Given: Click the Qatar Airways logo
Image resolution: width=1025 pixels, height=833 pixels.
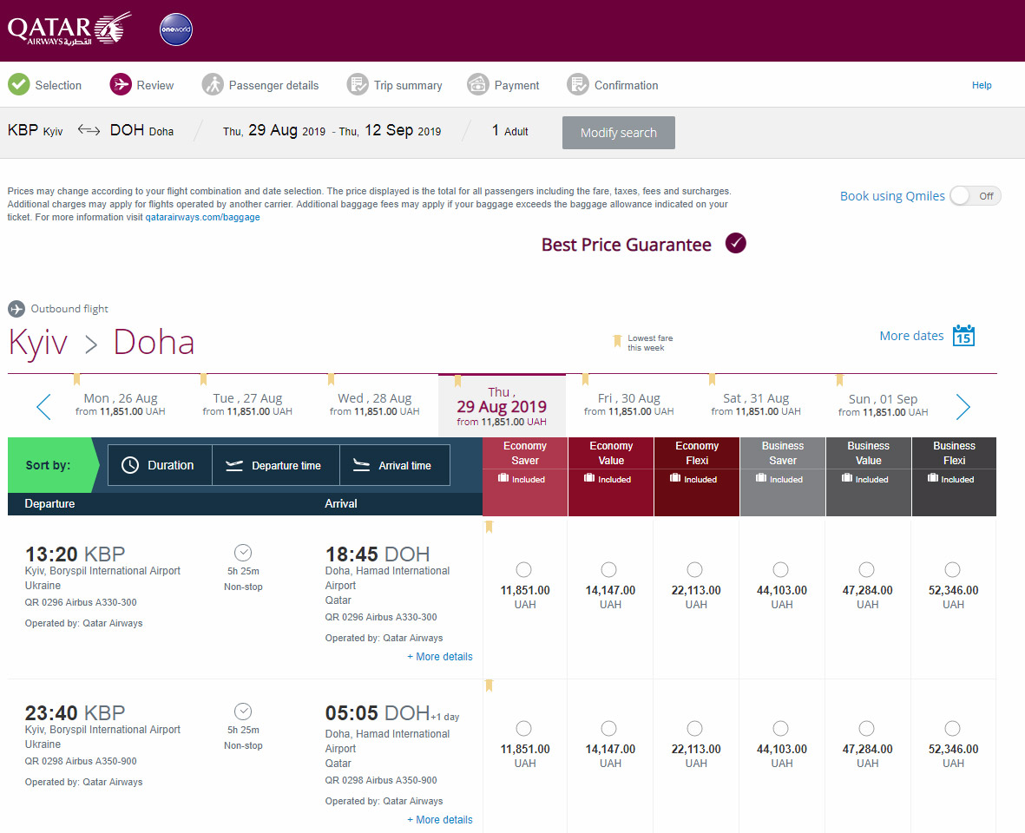Looking at the screenshot, I should coord(69,30).
